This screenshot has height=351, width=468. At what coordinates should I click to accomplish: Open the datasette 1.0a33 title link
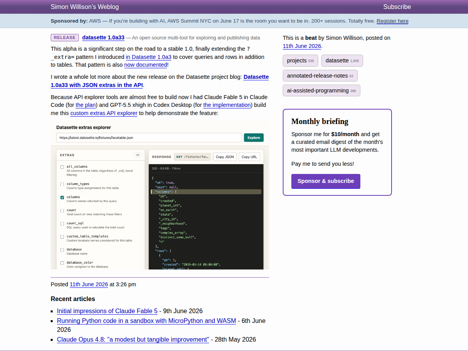tap(103, 38)
